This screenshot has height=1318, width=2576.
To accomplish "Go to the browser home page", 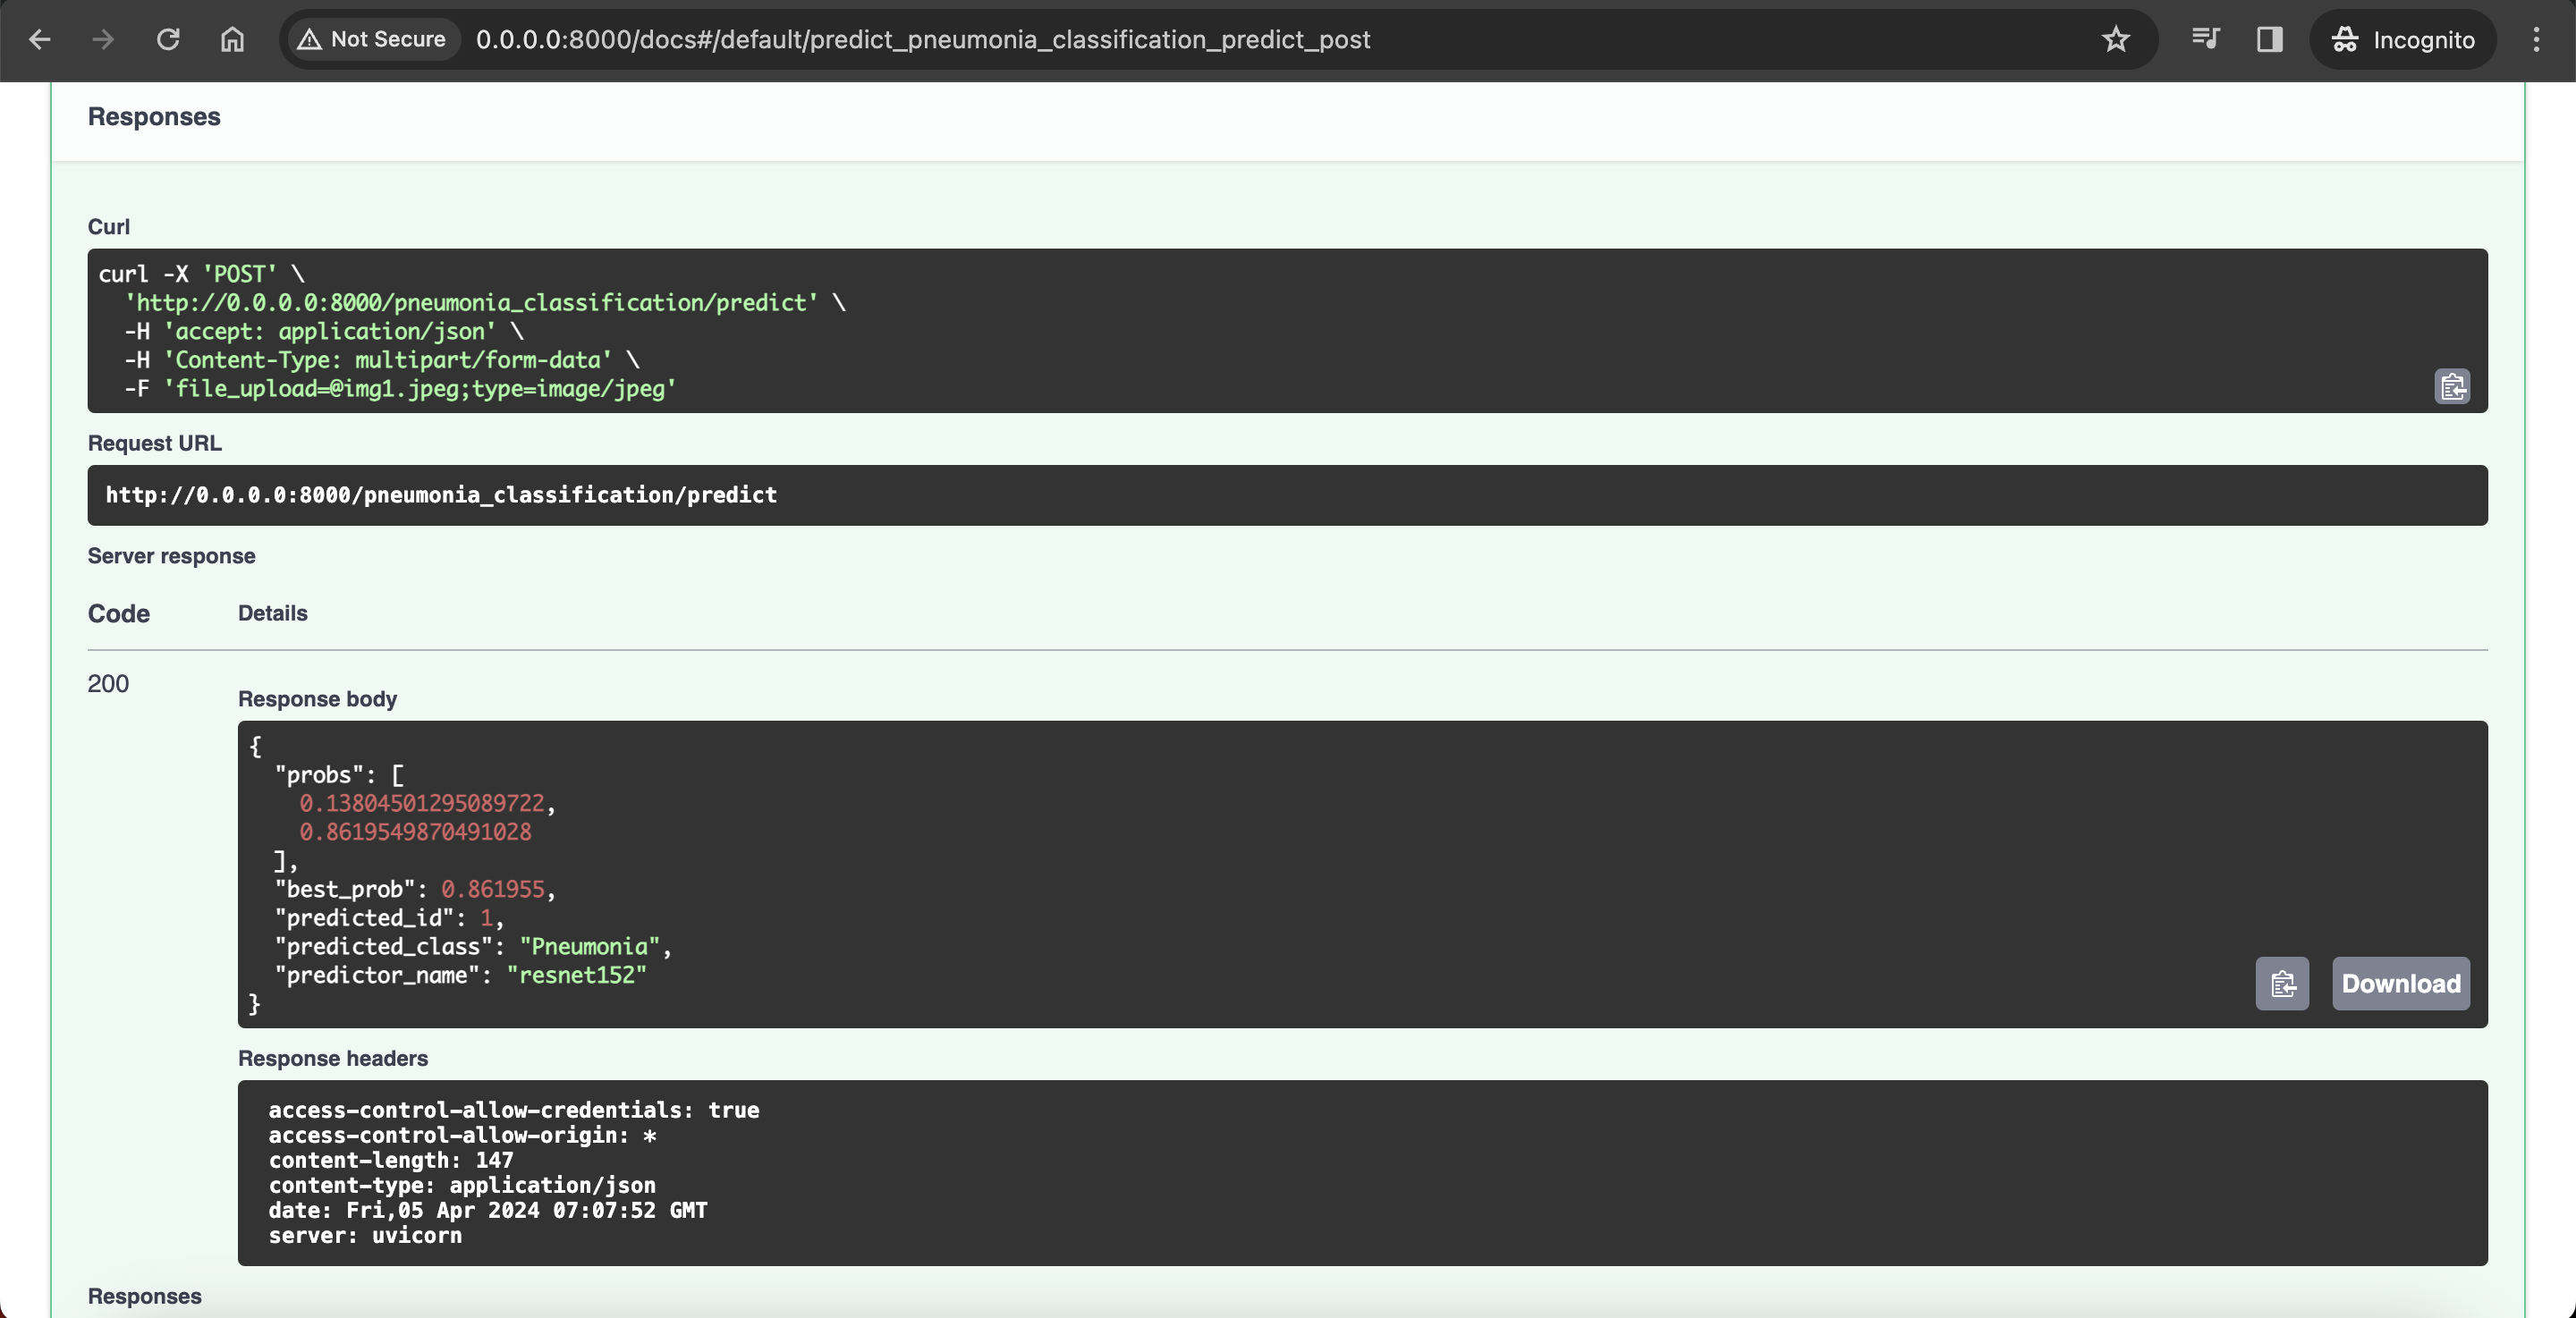I will click(232, 40).
